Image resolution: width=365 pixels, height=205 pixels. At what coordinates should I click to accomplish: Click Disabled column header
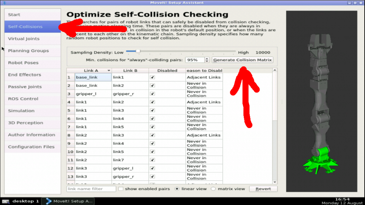click(167, 71)
